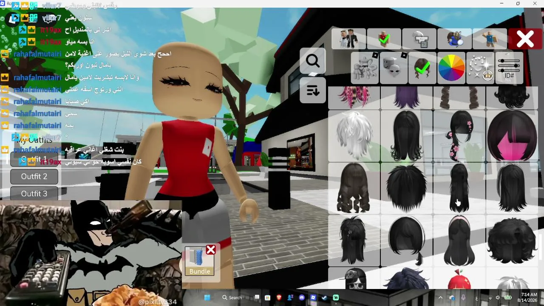Image resolution: width=544 pixels, height=306 pixels.
Task: Load Outfit 2 from My Outfits
Action: tap(34, 176)
